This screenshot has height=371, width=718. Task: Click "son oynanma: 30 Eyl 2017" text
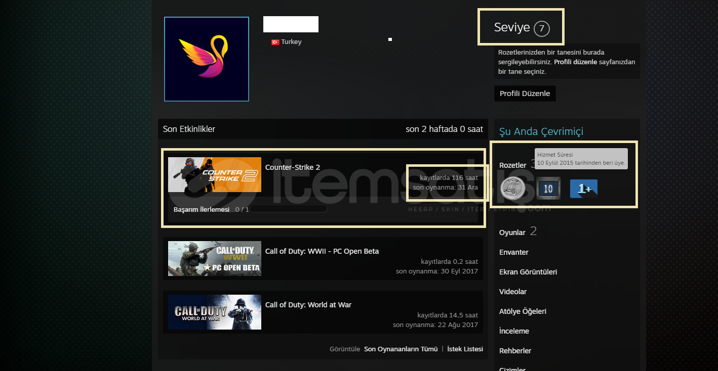pos(437,271)
